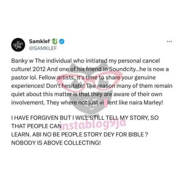Image resolution: width=184 pixels, height=184 pixels.
Task: Click the words "Banky w" in tweet
Action: pos(22,61)
